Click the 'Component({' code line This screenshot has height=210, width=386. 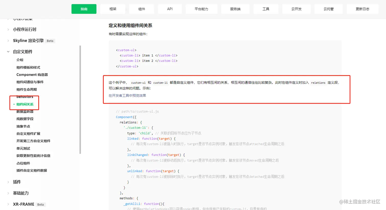tap(126, 117)
